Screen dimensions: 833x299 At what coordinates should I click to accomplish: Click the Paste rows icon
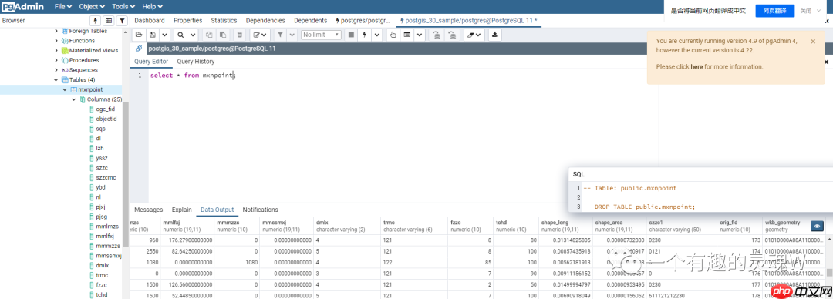[x=223, y=35]
